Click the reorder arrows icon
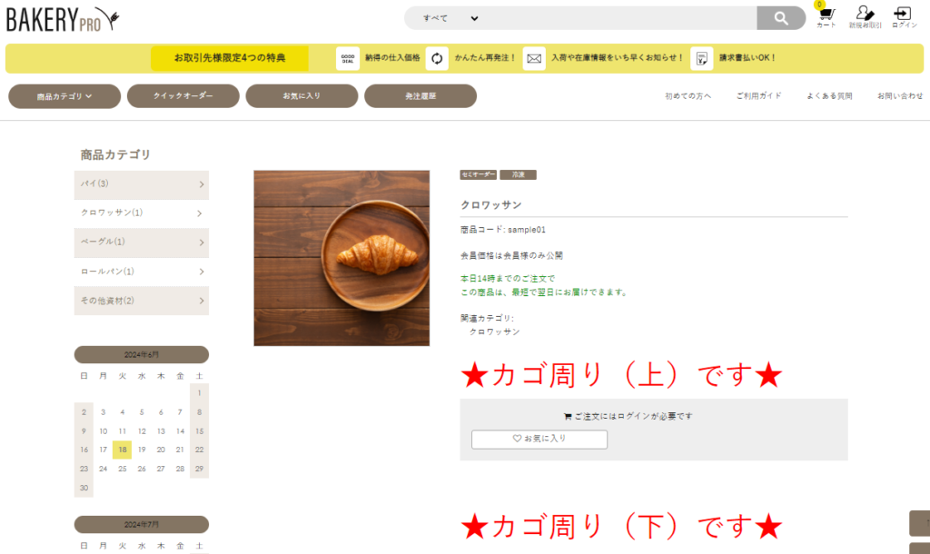This screenshot has width=930, height=554. tap(437, 59)
